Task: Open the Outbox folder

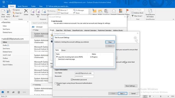Action: [5, 58]
